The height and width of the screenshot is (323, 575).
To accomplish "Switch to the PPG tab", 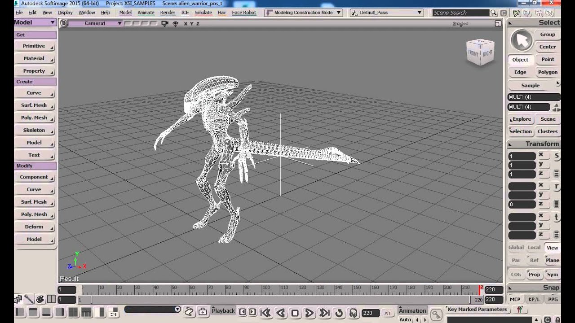I will pyautogui.click(x=553, y=299).
